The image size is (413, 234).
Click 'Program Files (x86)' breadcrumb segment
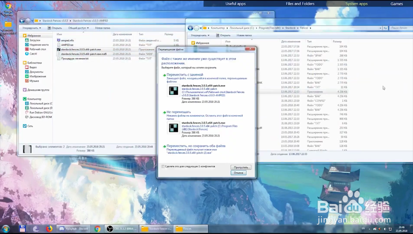pos(269,28)
